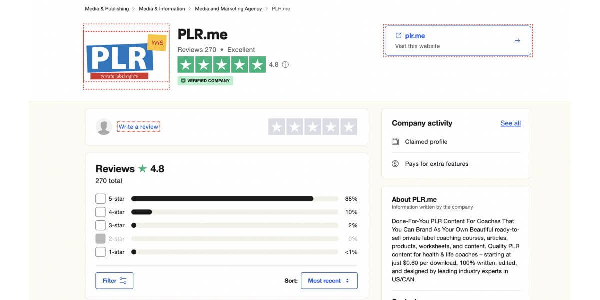Image resolution: width=600 pixels, height=300 pixels.
Task: Click the Verified Company badge
Action: pos(205,80)
